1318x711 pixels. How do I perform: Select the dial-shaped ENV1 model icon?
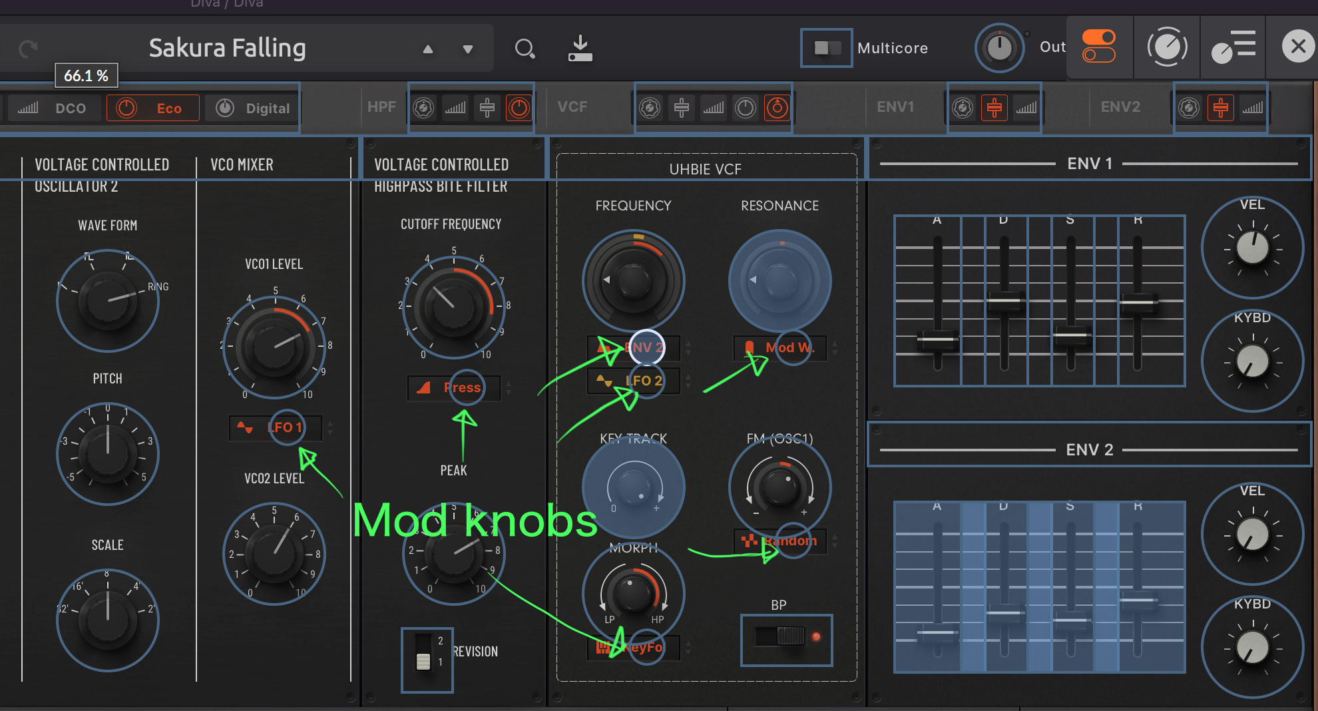(963, 107)
